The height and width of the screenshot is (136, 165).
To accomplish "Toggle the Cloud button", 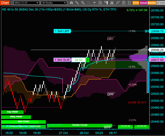I will 143,3.
